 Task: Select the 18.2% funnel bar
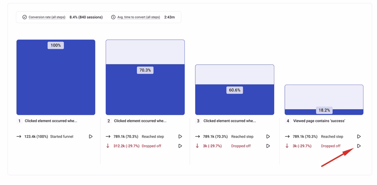tap(324, 112)
